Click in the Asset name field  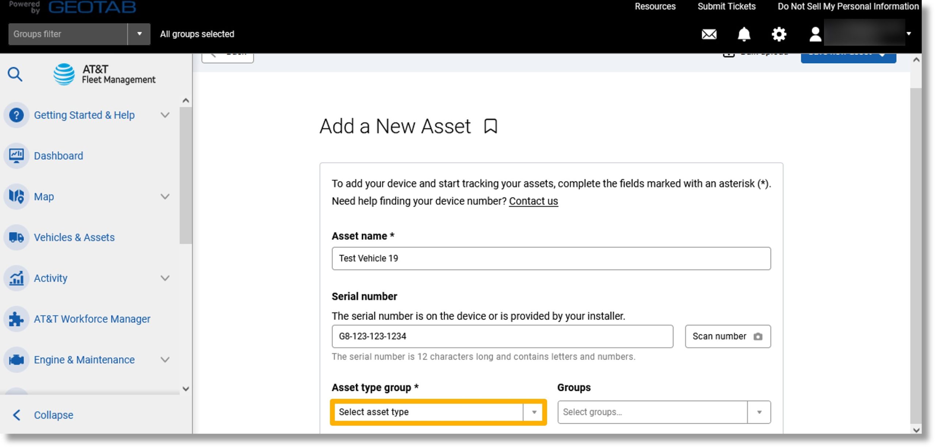point(551,258)
